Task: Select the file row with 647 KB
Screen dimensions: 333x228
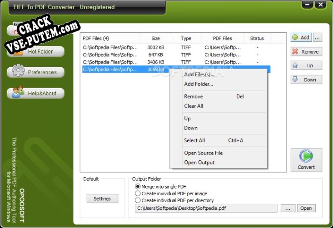Action: coord(176,55)
